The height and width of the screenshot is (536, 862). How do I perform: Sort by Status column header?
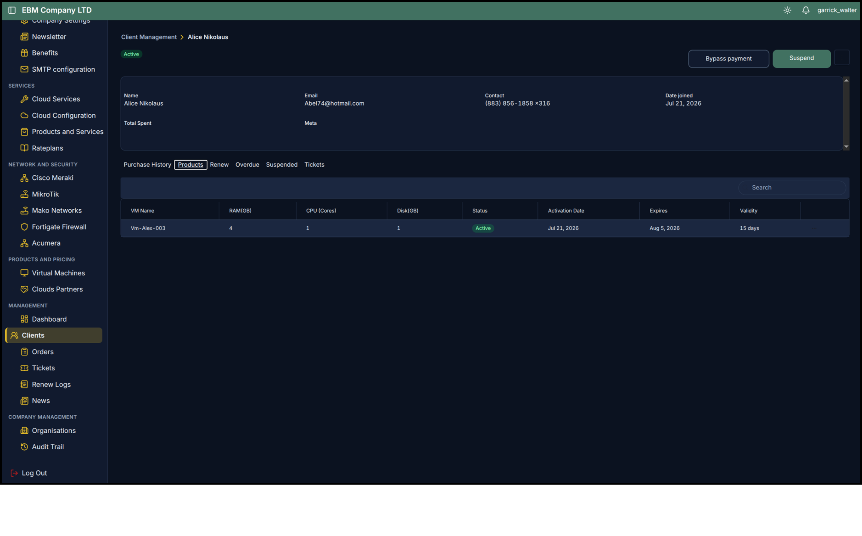(x=480, y=211)
